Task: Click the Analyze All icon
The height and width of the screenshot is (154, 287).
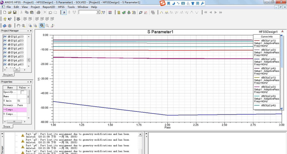Action: click(x=129, y=12)
